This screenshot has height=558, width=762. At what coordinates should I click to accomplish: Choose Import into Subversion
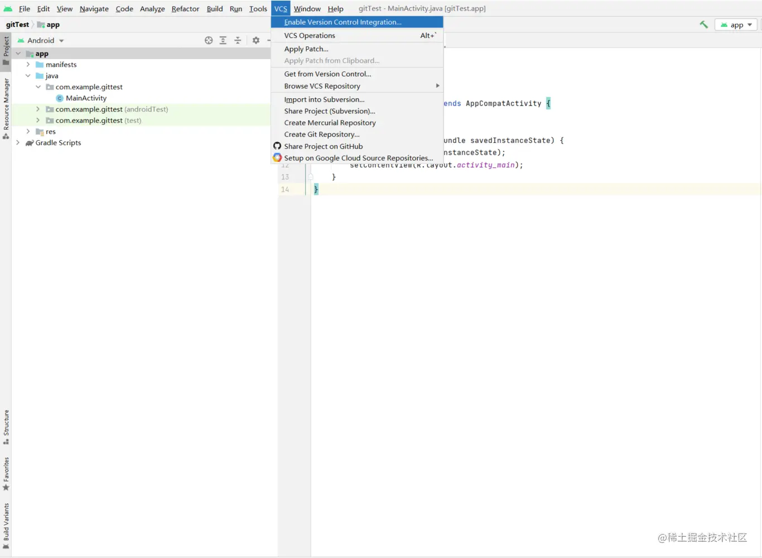click(x=357, y=100)
